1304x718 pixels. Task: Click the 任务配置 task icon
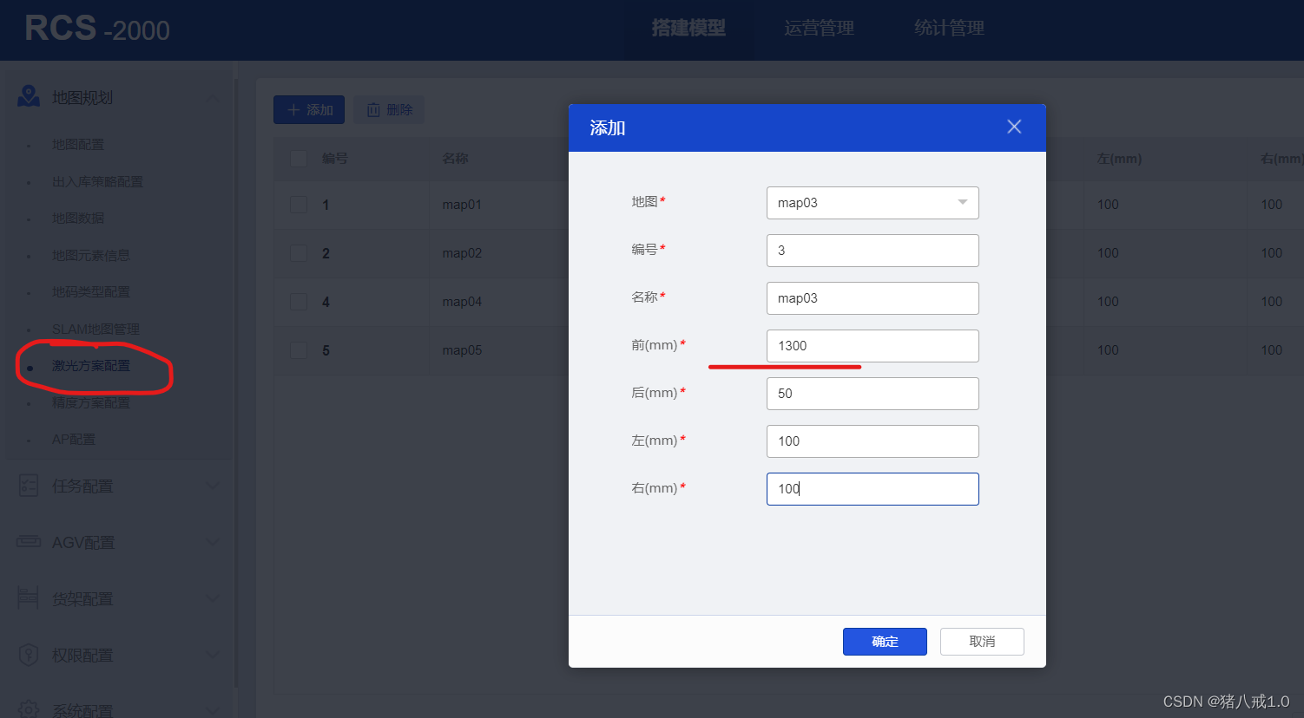tap(29, 486)
